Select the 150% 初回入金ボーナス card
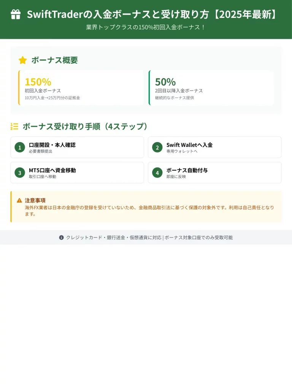This screenshot has height=390, width=292. tap(81, 88)
